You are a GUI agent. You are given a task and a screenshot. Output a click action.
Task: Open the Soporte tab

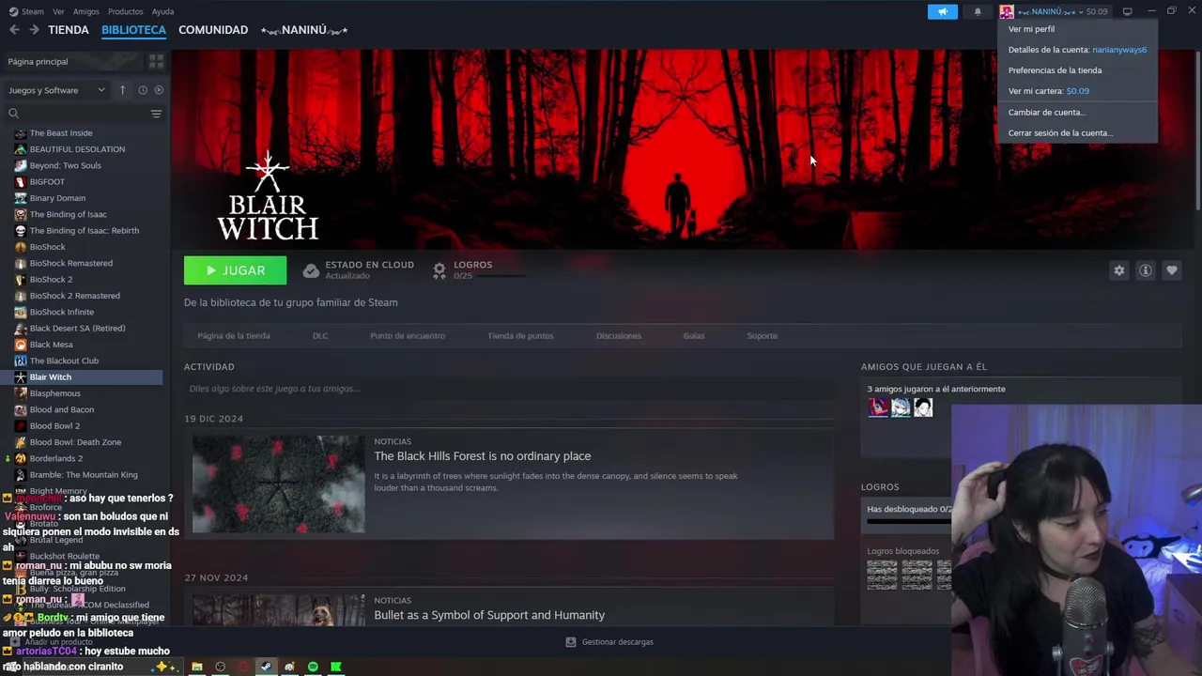[763, 335]
